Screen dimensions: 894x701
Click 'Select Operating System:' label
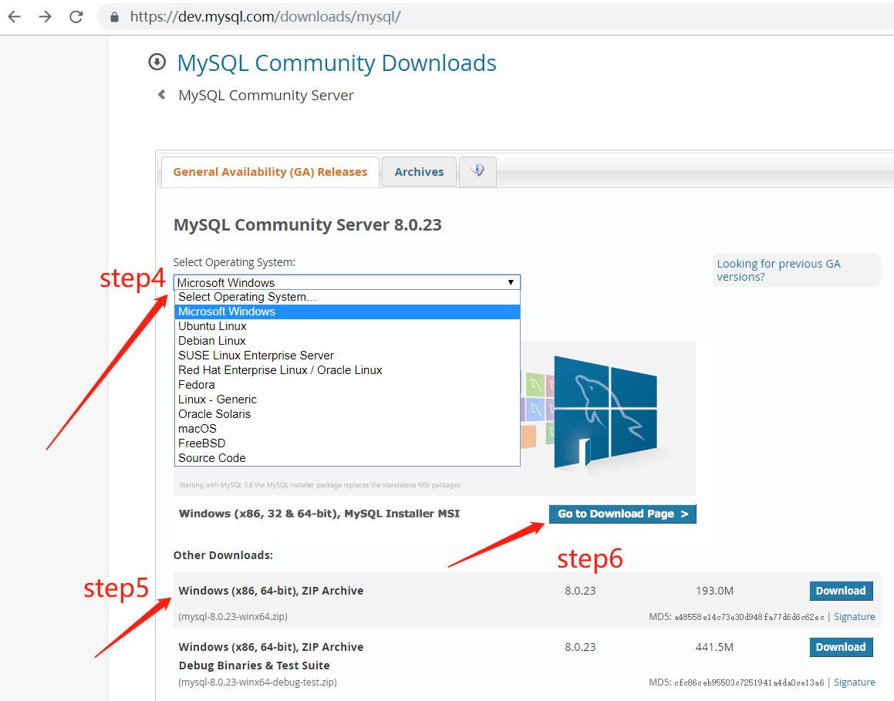[234, 262]
